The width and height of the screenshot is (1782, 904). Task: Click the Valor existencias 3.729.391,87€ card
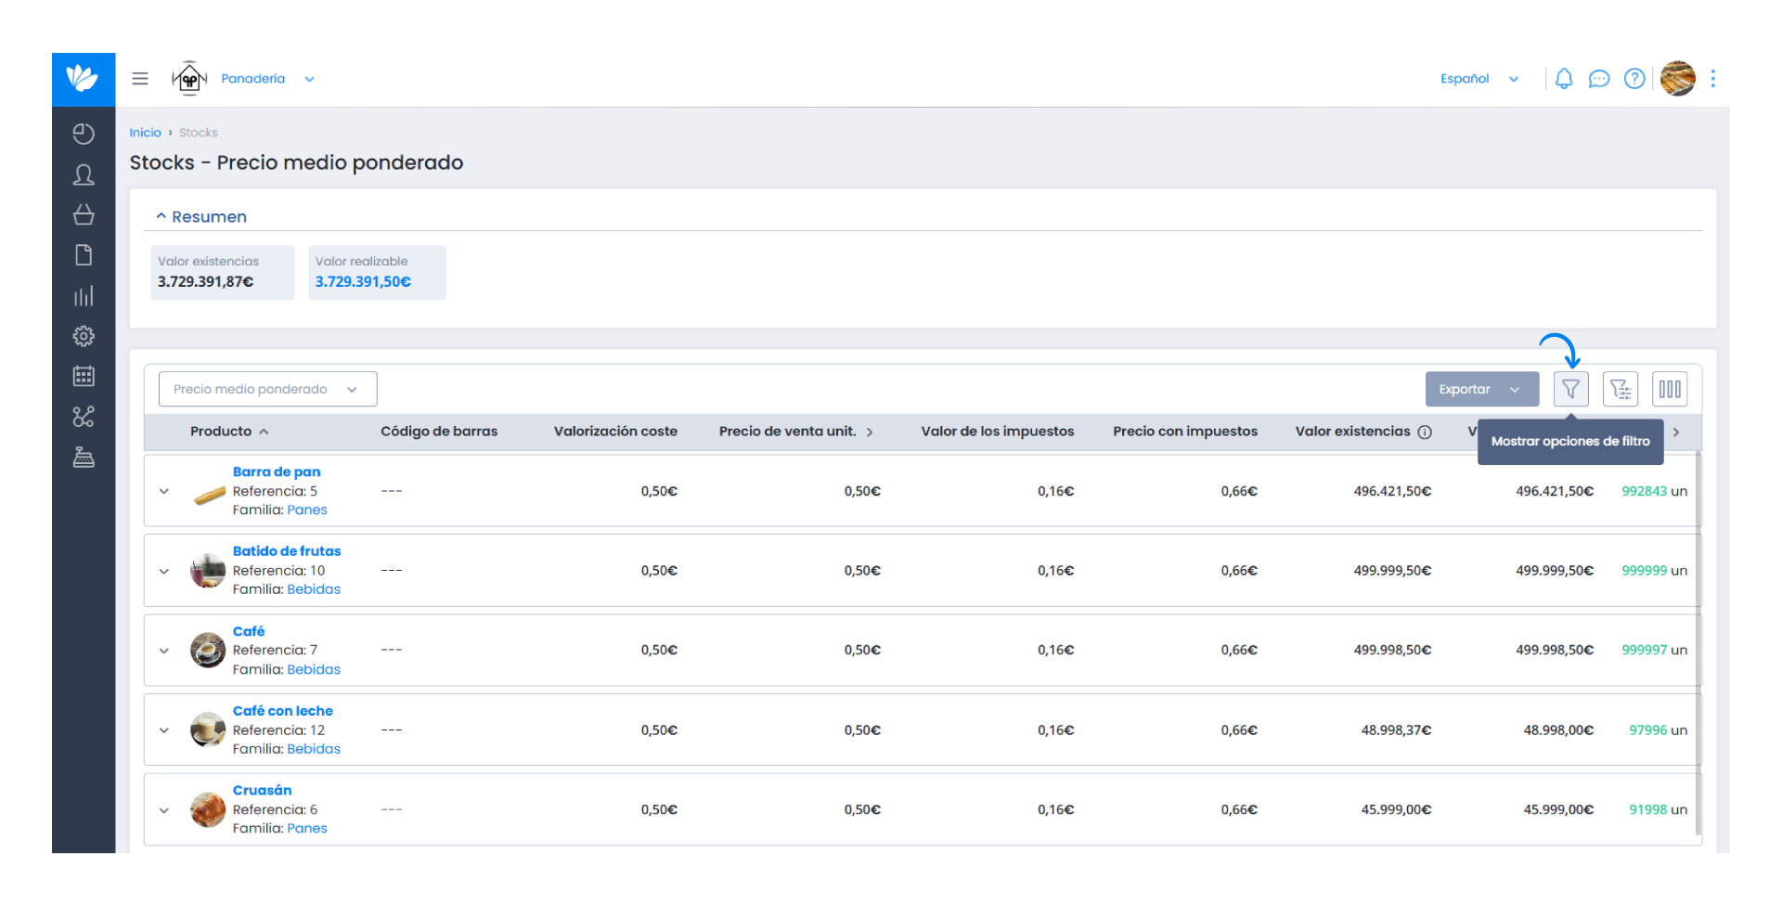pos(223,272)
